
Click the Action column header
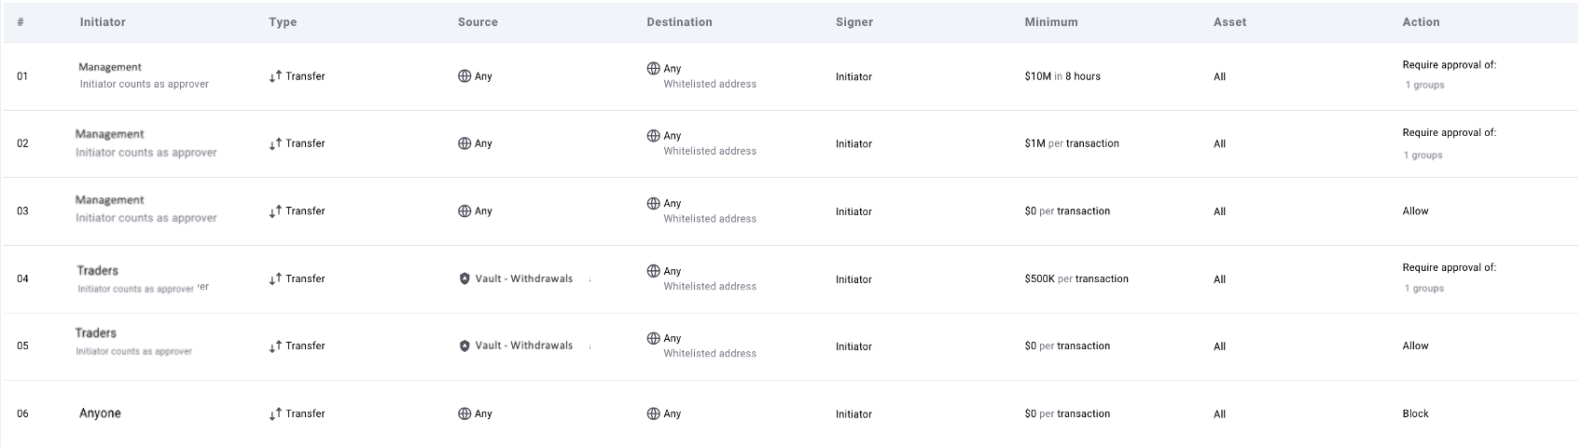point(1421,21)
